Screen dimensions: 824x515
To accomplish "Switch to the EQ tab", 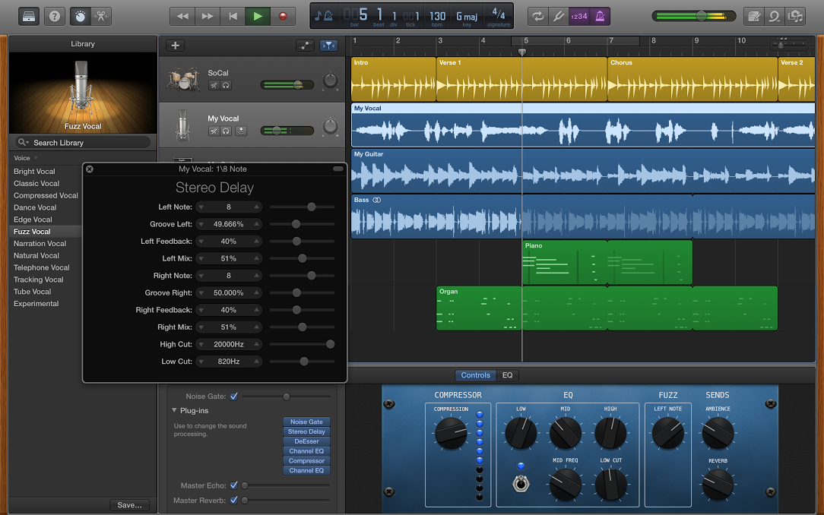I will point(507,375).
